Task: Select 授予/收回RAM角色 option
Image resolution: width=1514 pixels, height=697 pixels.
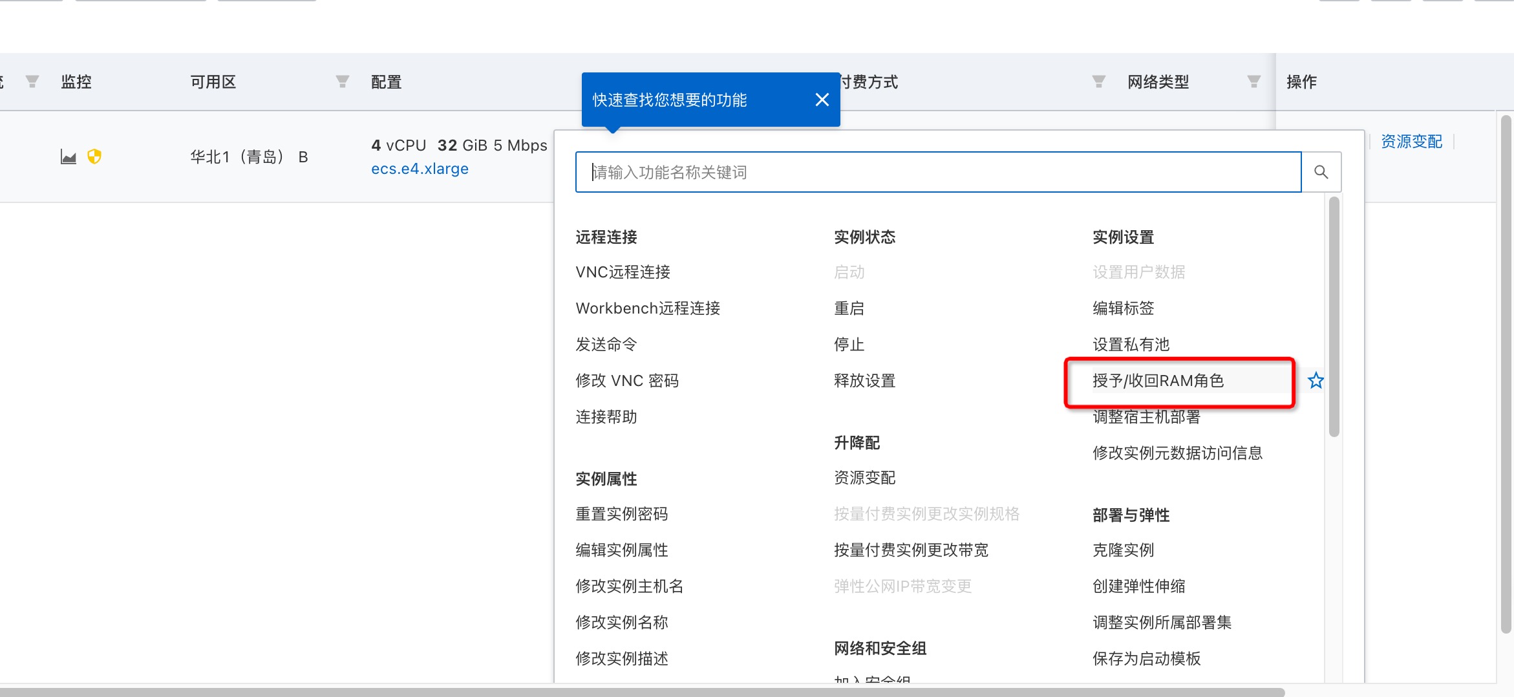Action: tap(1158, 381)
